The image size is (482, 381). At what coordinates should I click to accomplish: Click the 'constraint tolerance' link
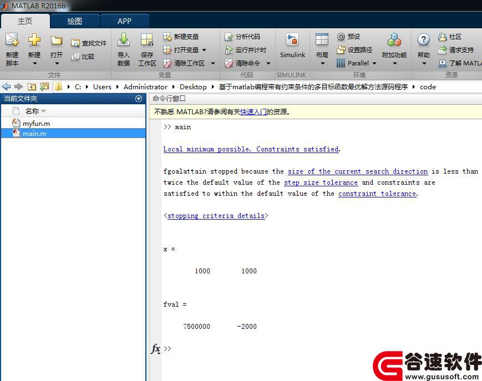tap(378, 193)
